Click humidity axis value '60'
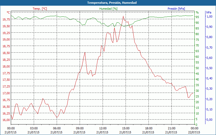 197,57
